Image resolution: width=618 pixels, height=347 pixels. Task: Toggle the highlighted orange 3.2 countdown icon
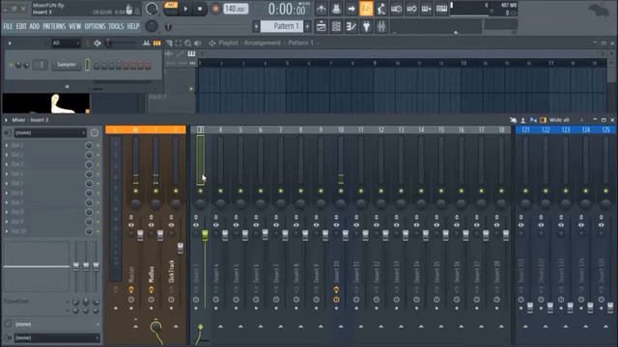366,9
